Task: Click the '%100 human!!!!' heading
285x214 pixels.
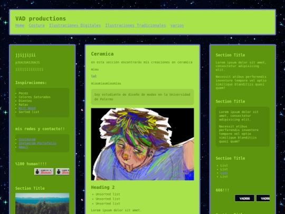Action: tap(31, 164)
